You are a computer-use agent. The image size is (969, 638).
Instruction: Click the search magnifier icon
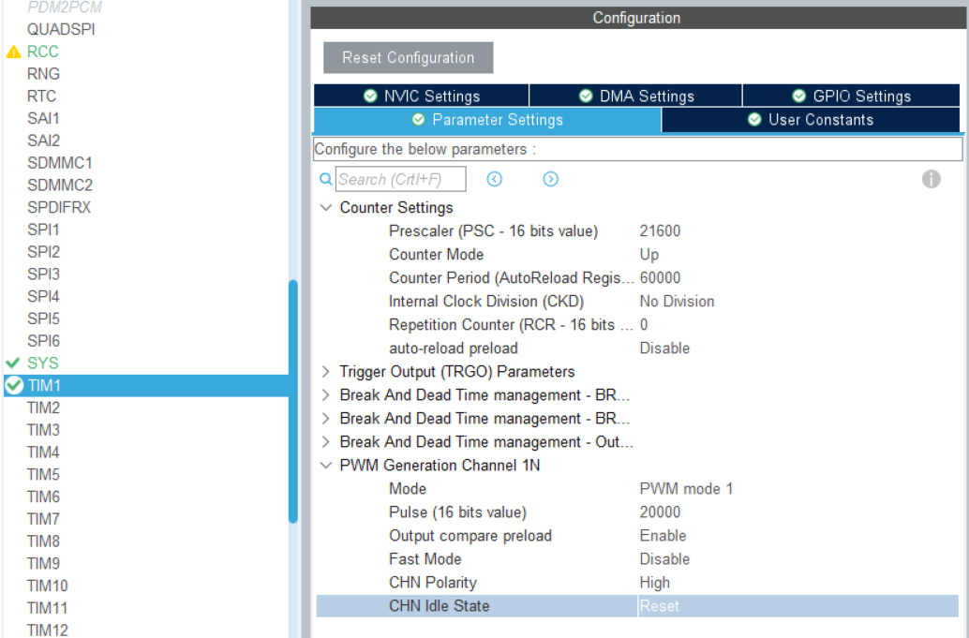pos(323,178)
